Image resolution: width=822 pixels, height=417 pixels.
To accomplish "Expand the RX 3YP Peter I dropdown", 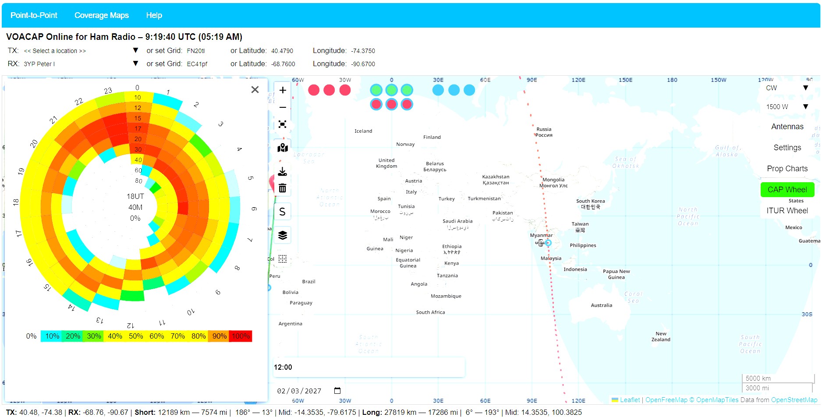I will pos(135,64).
